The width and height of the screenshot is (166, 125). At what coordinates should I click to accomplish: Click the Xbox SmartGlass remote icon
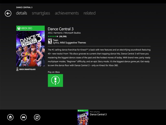(17, 69)
